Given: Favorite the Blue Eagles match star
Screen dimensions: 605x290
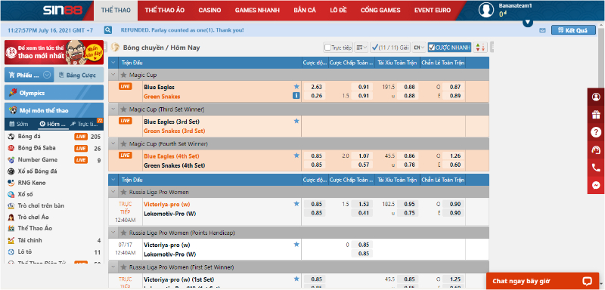Looking at the screenshot, I should point(296,87).
